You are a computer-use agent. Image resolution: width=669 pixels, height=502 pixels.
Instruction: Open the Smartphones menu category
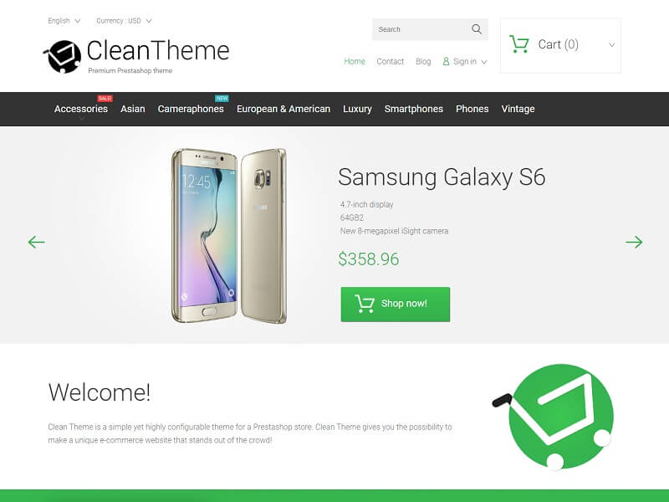(x=413, y=109)
